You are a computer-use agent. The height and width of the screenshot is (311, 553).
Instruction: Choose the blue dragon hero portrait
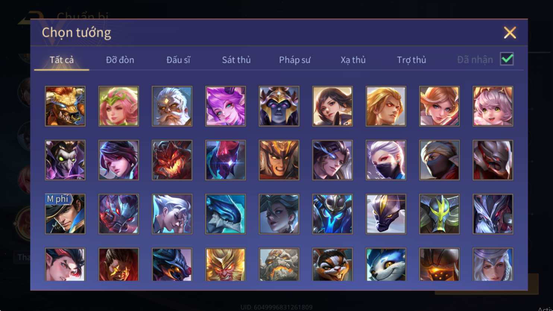225,214
